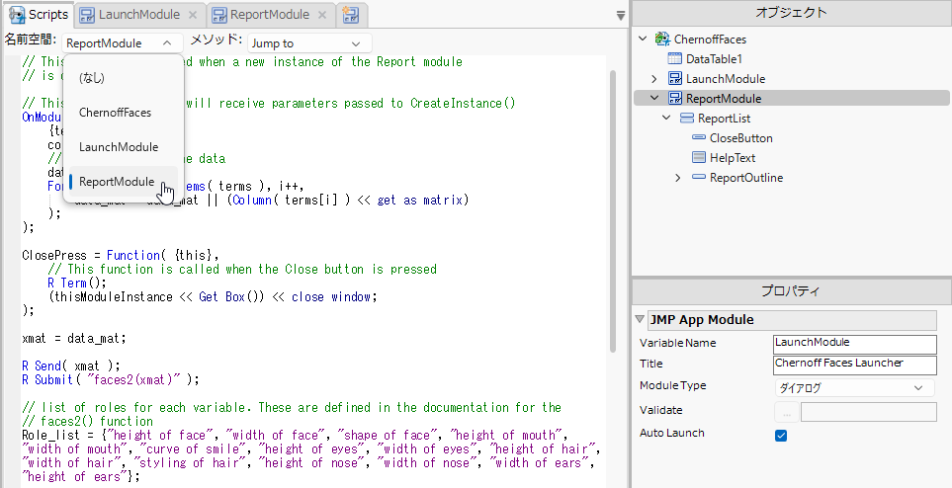Click the オブジェクト panel header
The image size is (952, 488).
pyautogui.click(x=791, y=13)
